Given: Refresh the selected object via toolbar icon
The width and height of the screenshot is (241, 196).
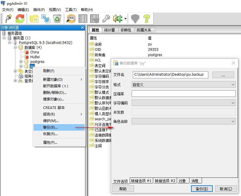Looking at the screenshot, I should (x=20, y=19).
